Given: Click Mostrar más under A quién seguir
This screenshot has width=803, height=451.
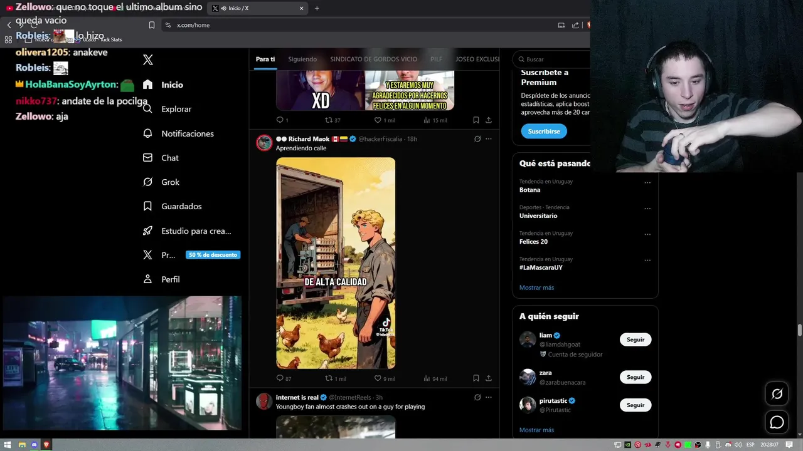Looking at the screenshot, I should click(536, 430).
